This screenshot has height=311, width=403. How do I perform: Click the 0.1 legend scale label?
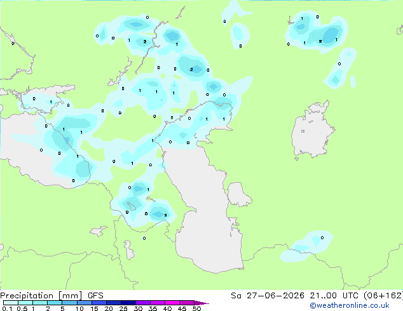tap(7, 308)
